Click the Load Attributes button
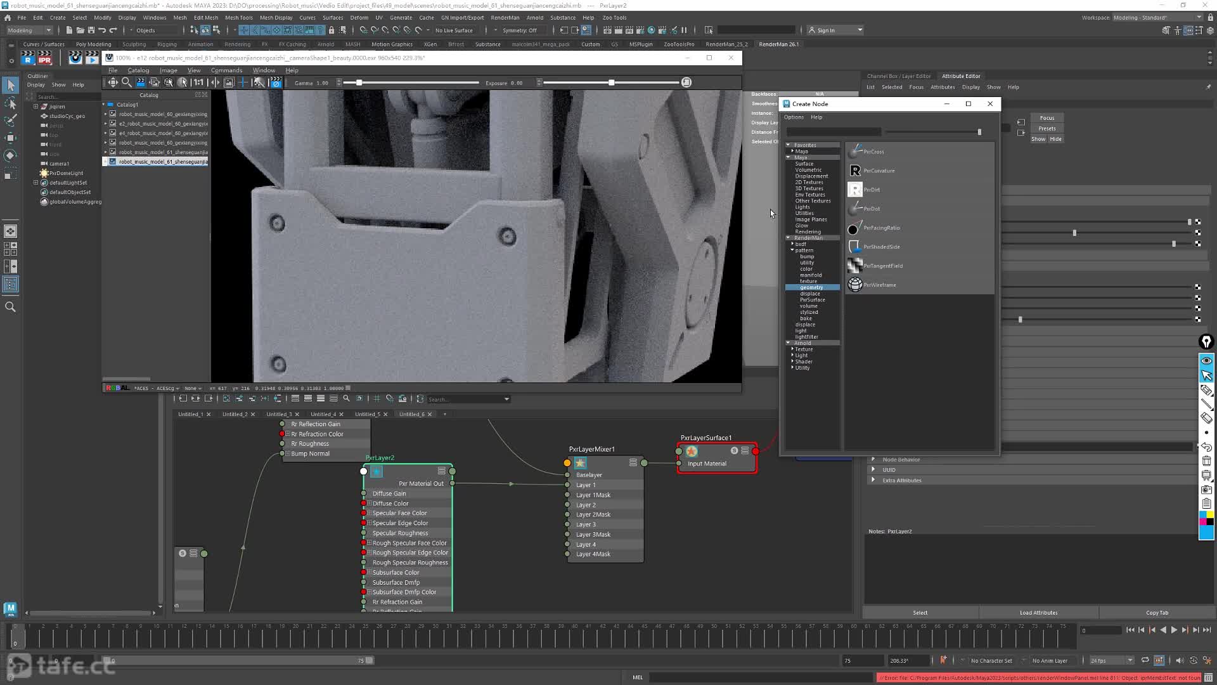The image size is (1217, 685). (1039, 612)
